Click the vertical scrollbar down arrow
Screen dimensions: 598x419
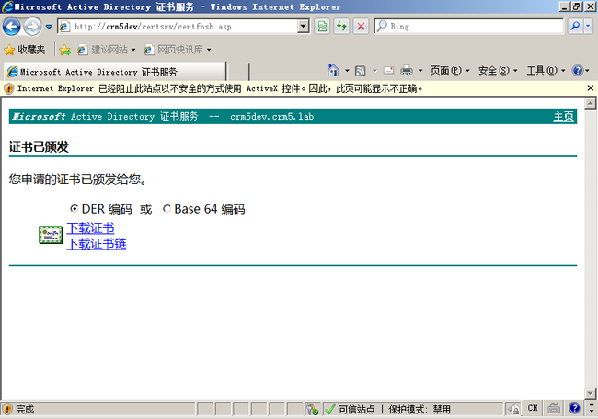coord(590,392)
